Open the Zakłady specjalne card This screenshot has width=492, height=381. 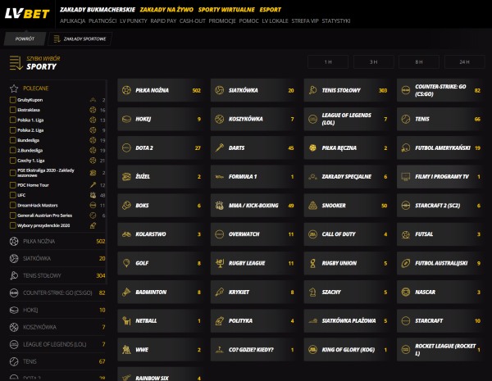(x=347, y=176)
